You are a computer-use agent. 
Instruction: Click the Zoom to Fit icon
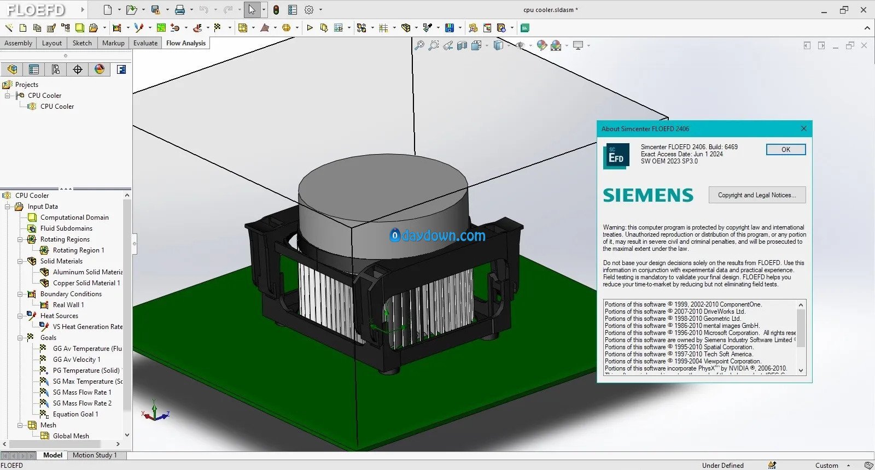(x=419, y=45)
